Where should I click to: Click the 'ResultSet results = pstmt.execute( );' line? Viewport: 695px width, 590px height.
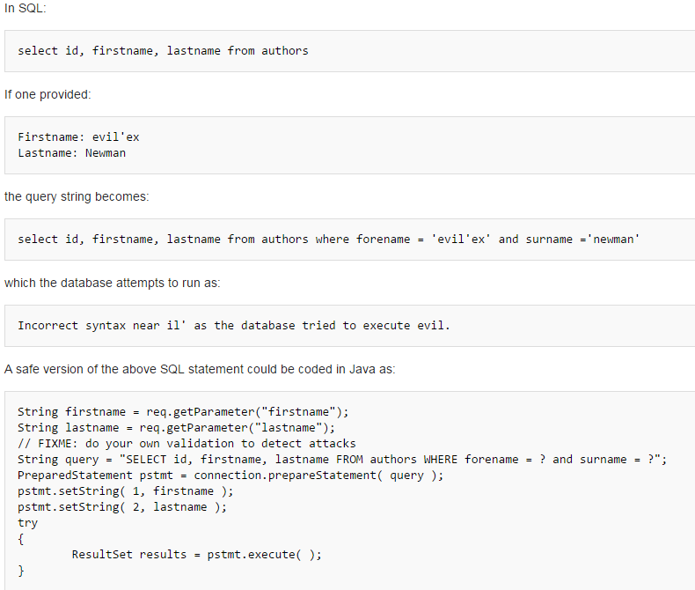tap(197, 555)
